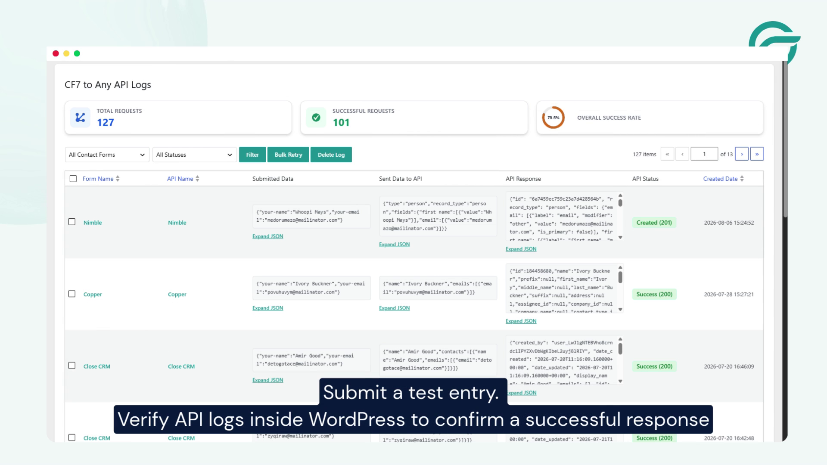Click the Nimble Submitted Data JSON box
The width and height of the screenshot is (827, 465).
point(311,216)
